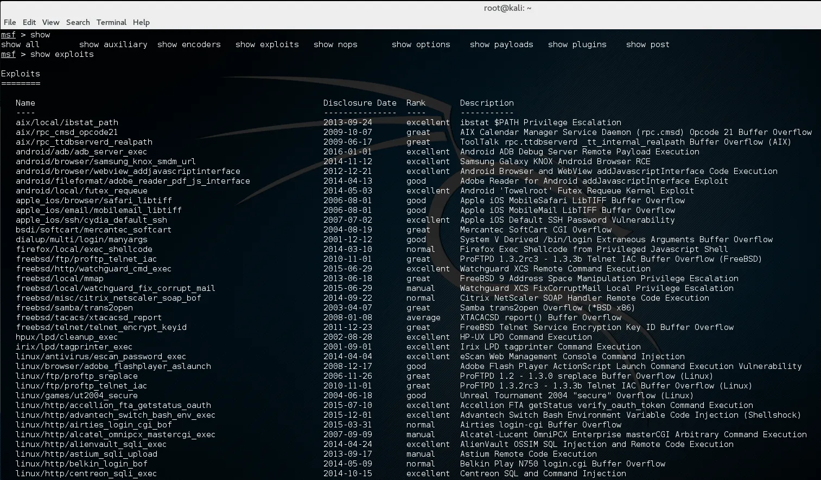Click the Rank column header
821x480 pixels.
pos(415,102)
